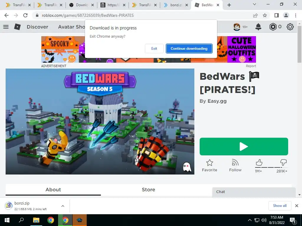Open the Avatar Shop nav link
302x226 pixels.
click(71, 27)
